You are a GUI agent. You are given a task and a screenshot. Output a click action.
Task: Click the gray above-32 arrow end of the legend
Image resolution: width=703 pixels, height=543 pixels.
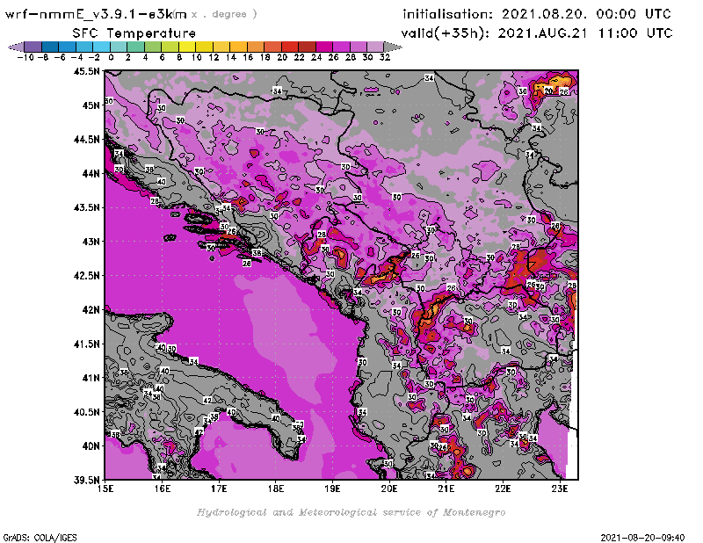tap(392, 47)
